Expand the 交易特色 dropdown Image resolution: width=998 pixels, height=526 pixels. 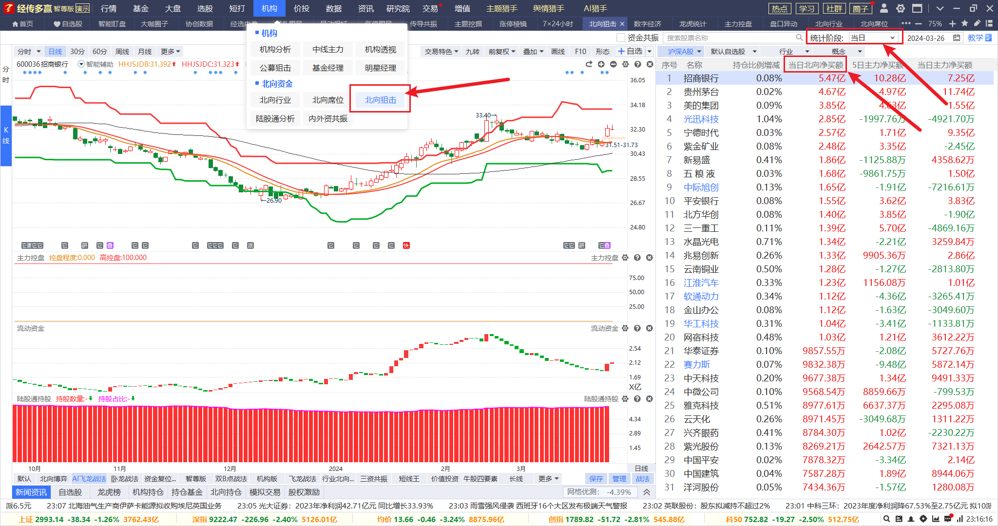[x=441, y=52]
